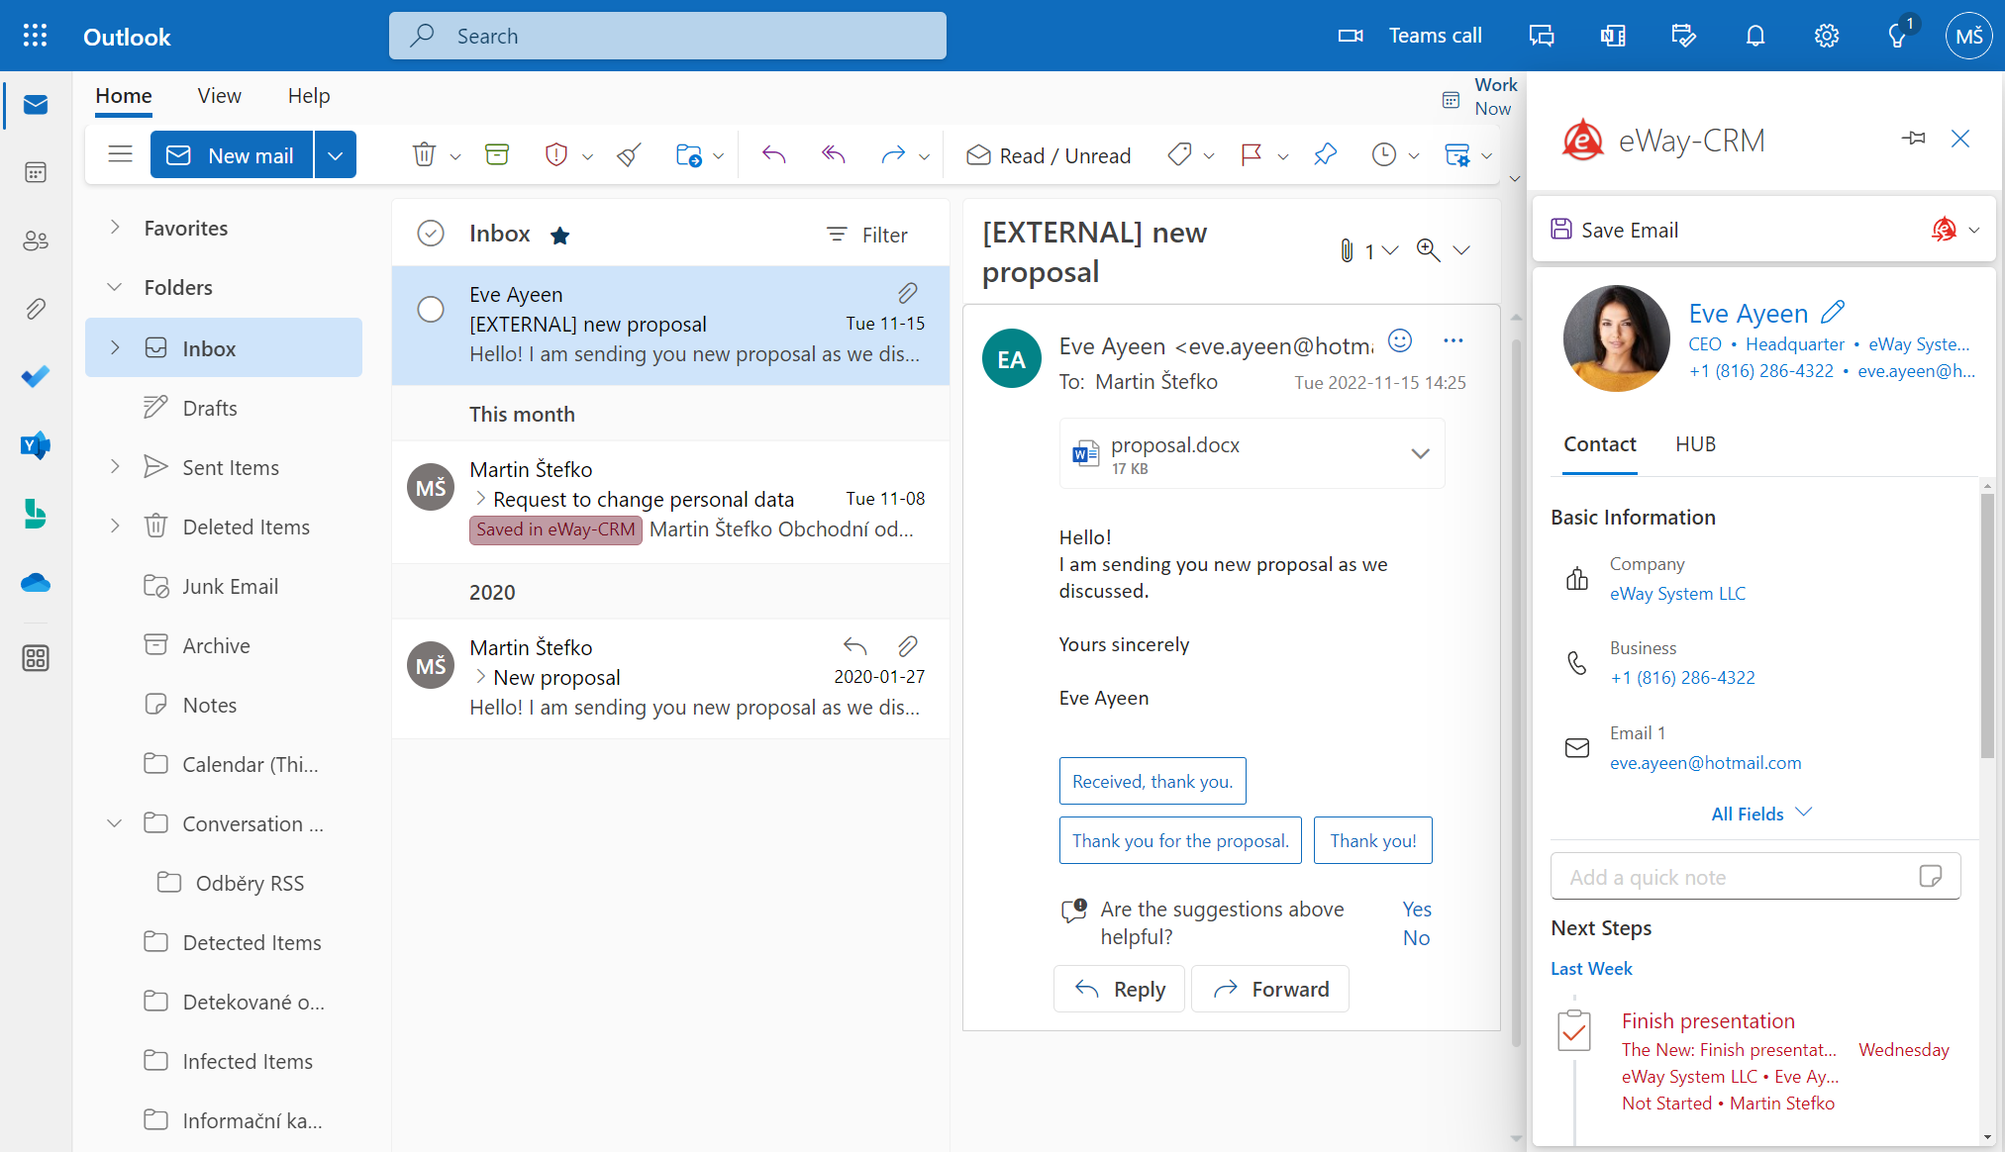Open Calendar from left rail

(36, 173)
